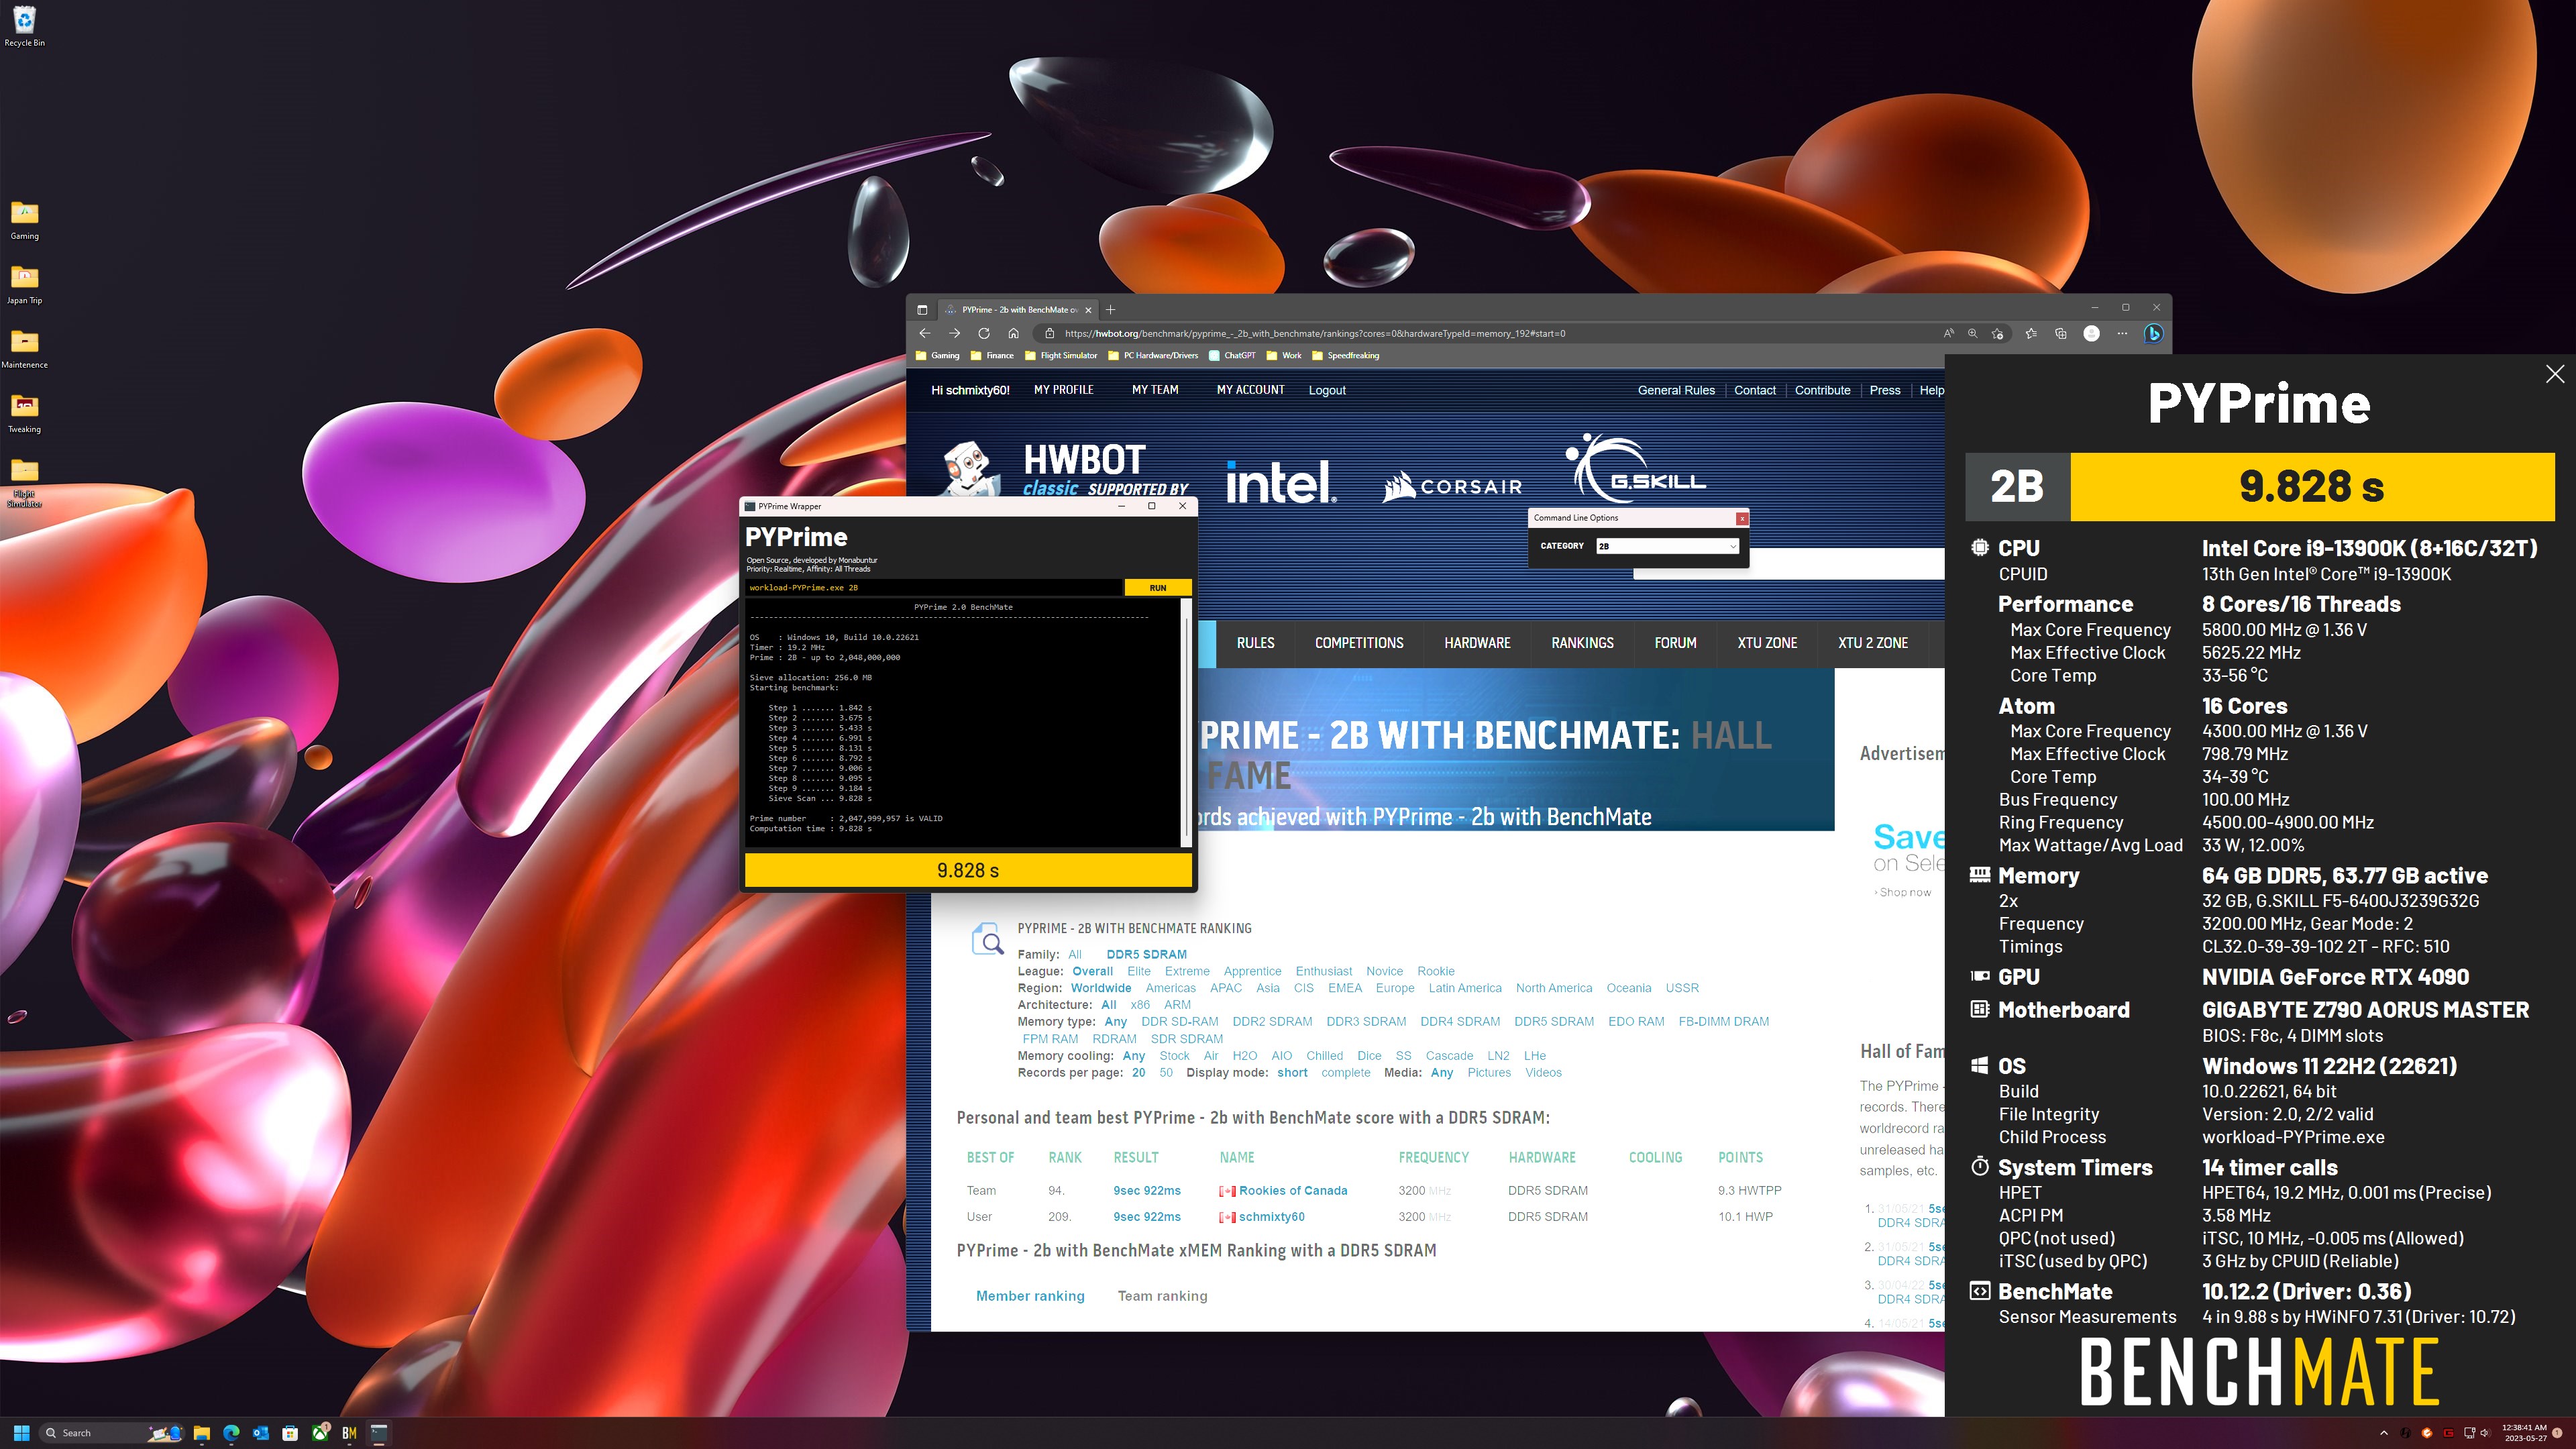The width and height of the screenshot is (2576, 1449).
Task: Open the Gaming bookmarks folder
Action: [x=937, y=355]
